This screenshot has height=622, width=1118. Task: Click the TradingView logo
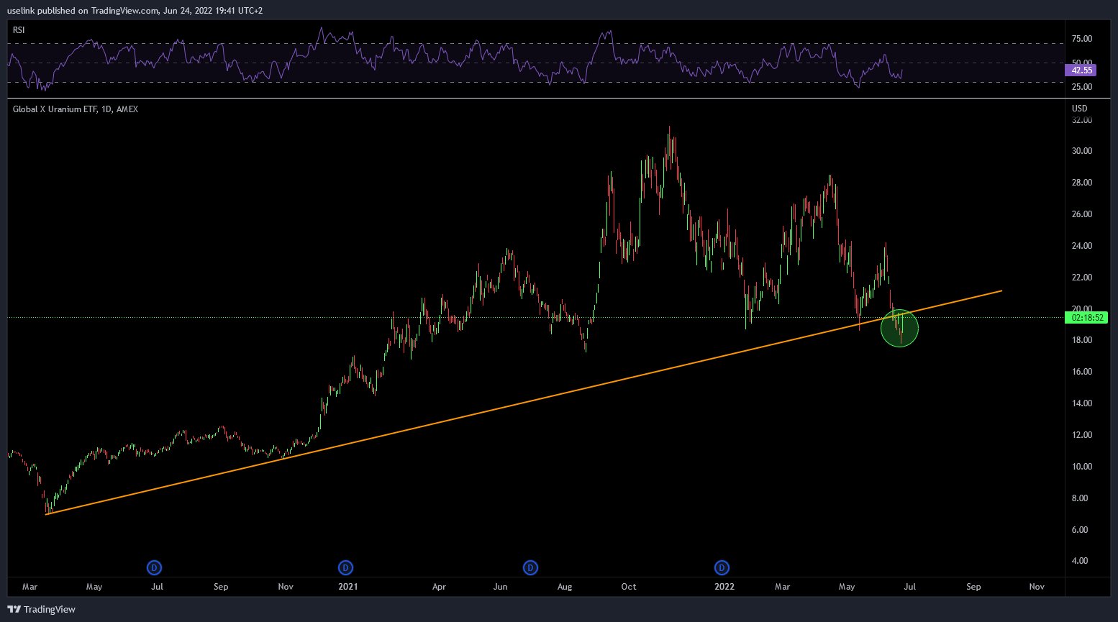(41, 610)
